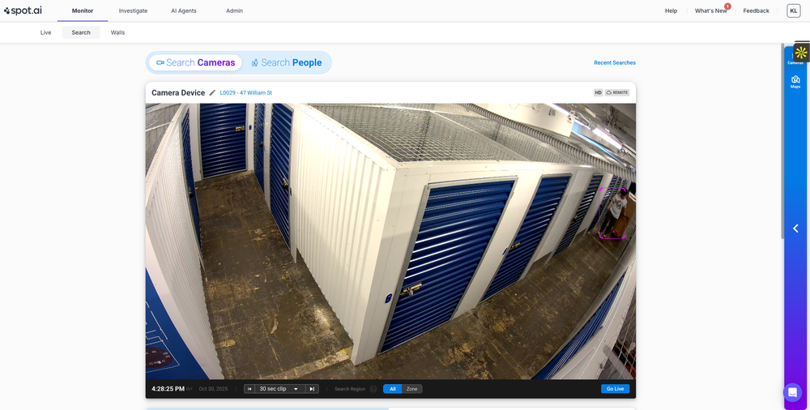Click the yellow starburst extension icon
810x410 pixels.
pyautogui.click(x=801, y=53)
